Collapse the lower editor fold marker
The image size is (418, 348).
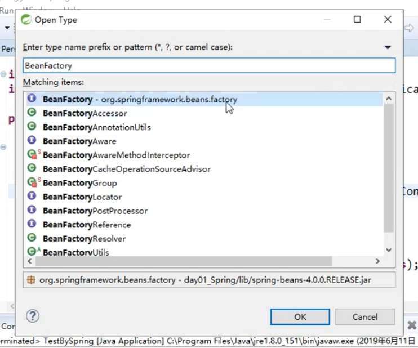click(x=3, y=147)
